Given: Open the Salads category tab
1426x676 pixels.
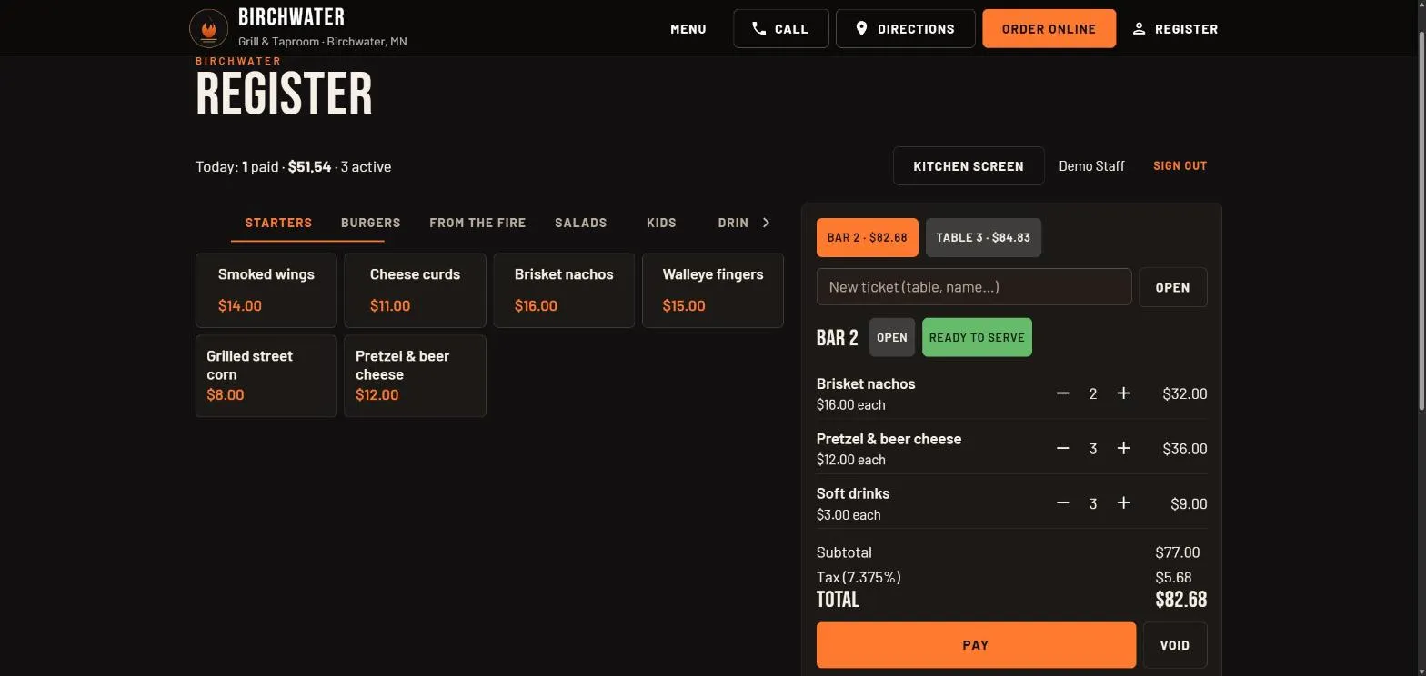Looking at the screenshot, I should (581, 223).
